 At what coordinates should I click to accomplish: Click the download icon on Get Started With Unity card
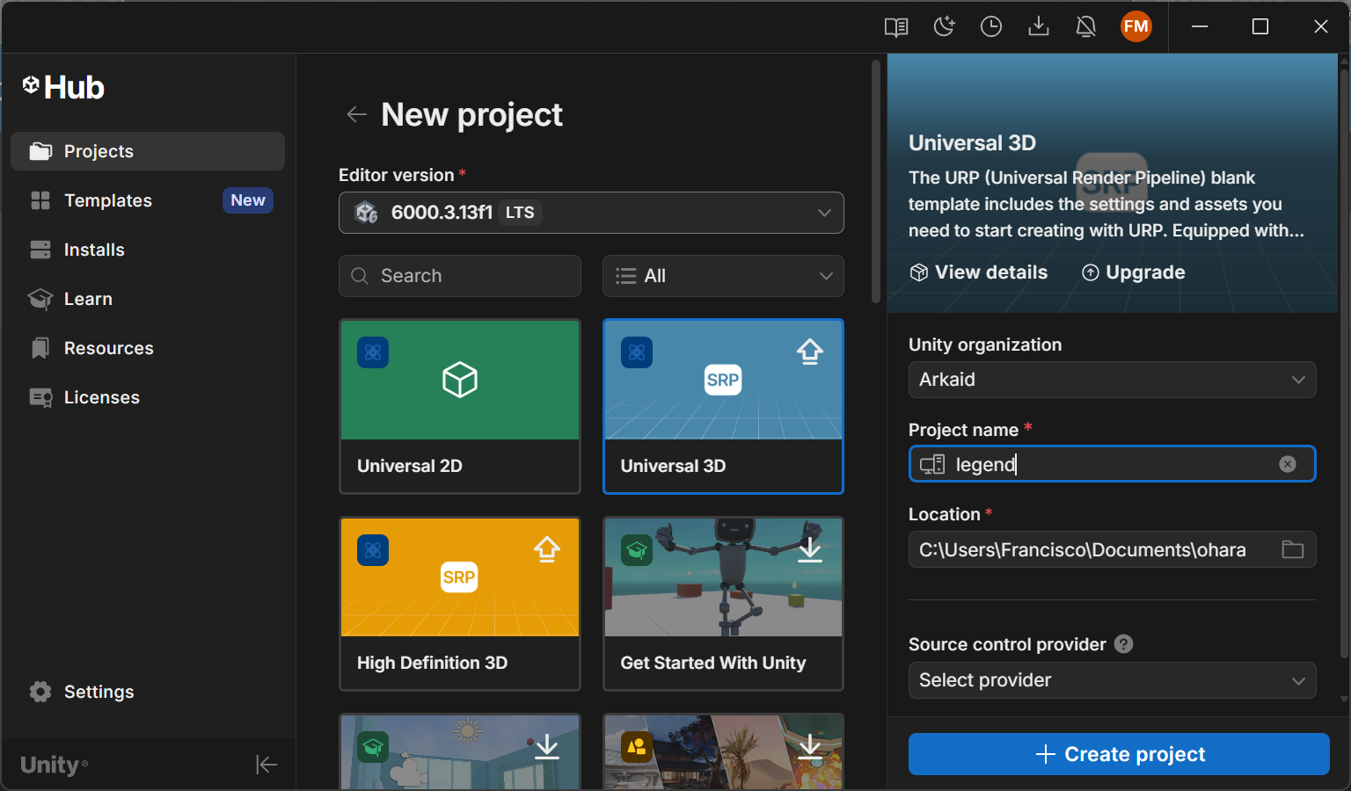810,549
